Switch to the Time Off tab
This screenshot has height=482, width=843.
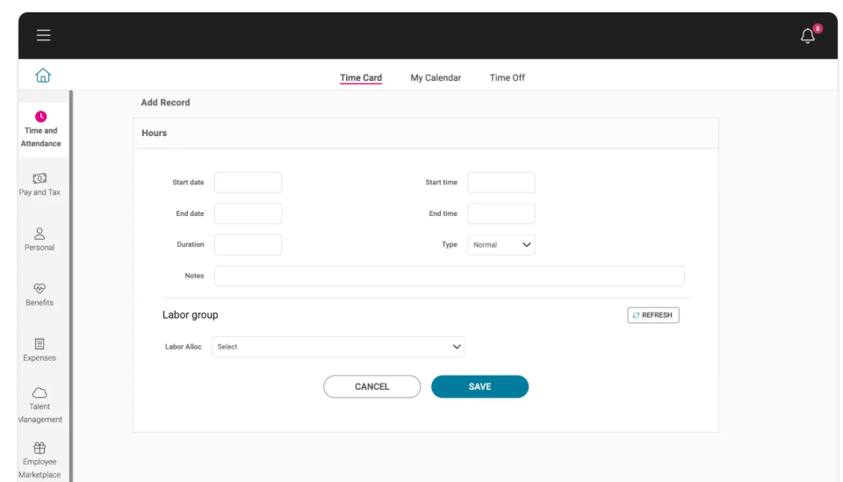[507, 78]
